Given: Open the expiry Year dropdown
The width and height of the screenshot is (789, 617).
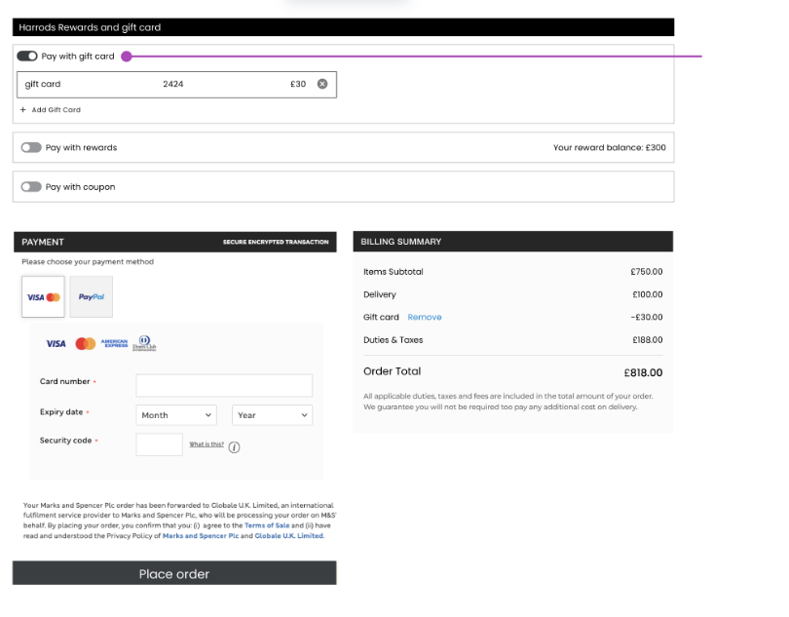Looking at the screenshot, I should [272, 415].
